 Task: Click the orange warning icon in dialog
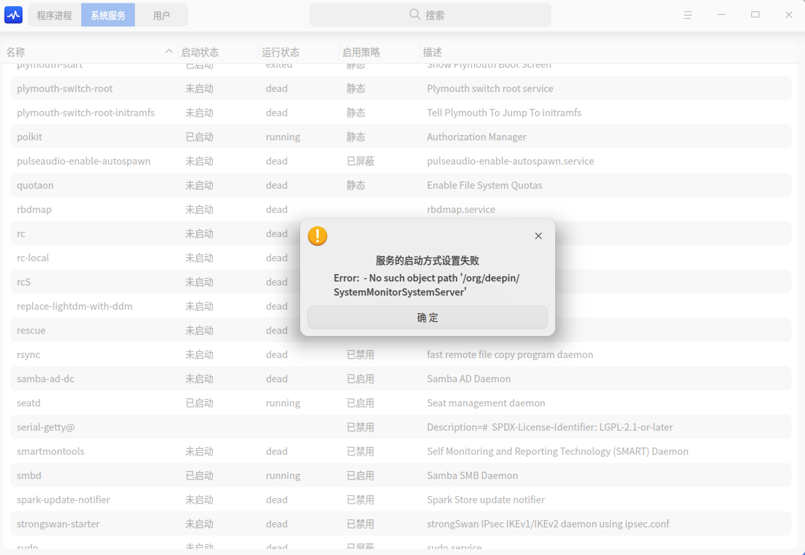(318, 236)
